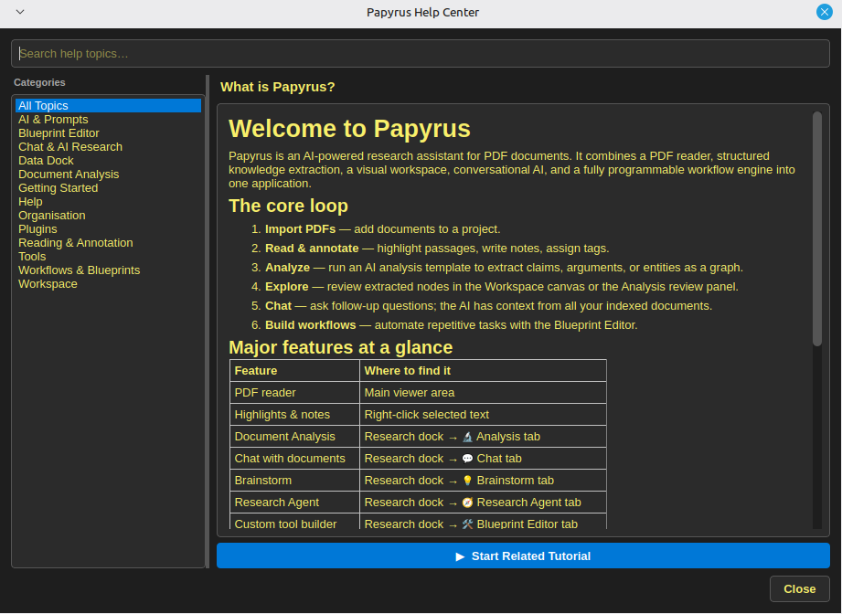Click the 'Highlights & notes' table cell
Screen dimensions: 842x614
pyautogui.click(x=294, y=415)
